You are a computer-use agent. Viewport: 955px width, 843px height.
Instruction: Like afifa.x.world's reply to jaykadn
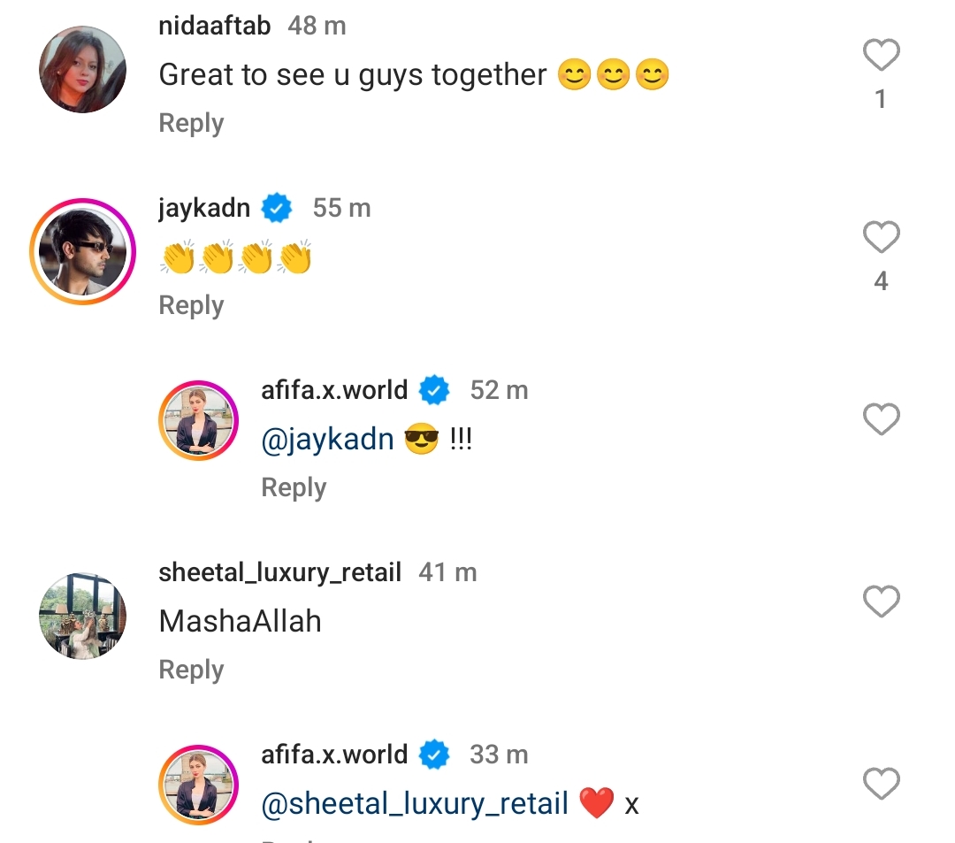click(x=882, y=419)
